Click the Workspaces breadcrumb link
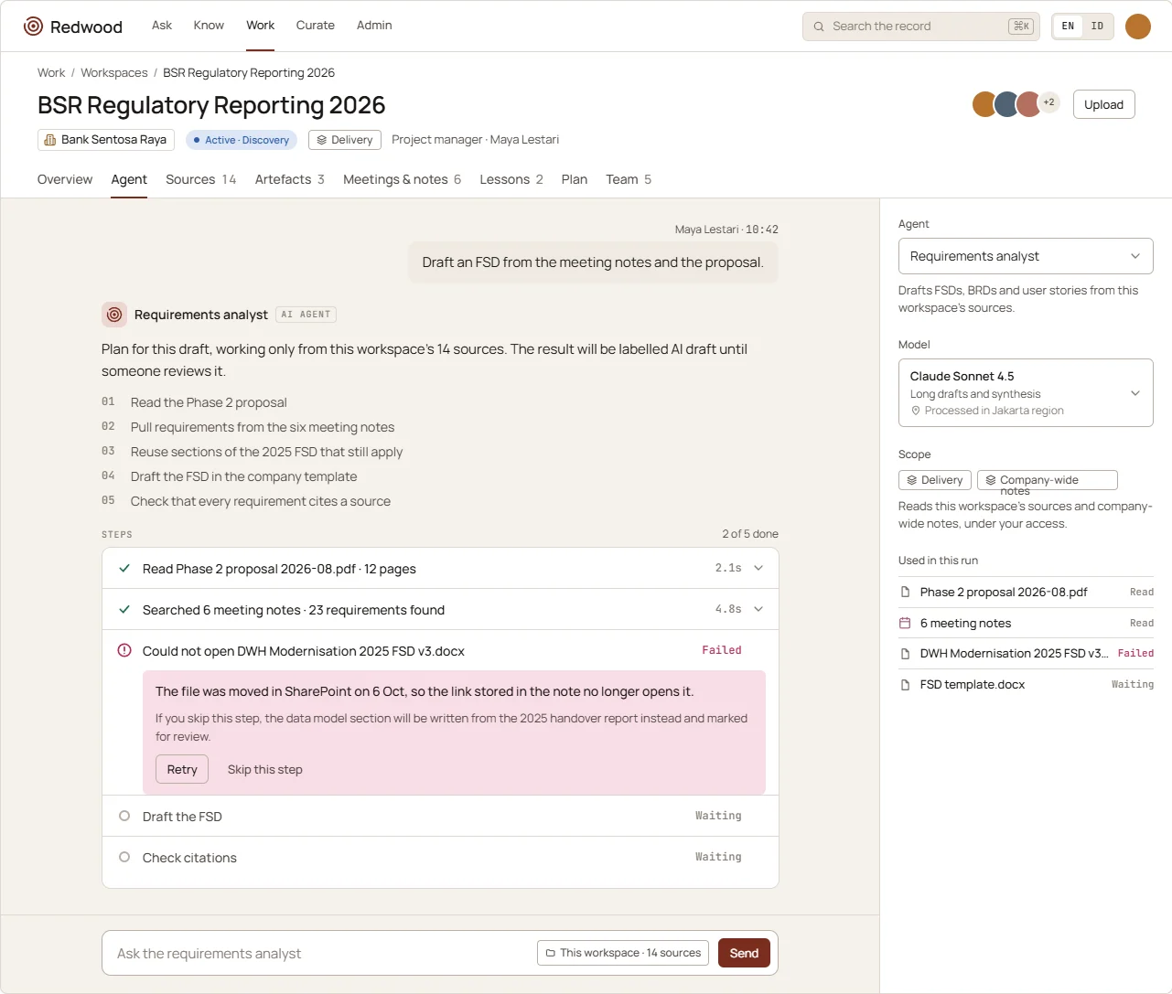The height and width of the screenshot is (994, 1172). coord(114,72)
